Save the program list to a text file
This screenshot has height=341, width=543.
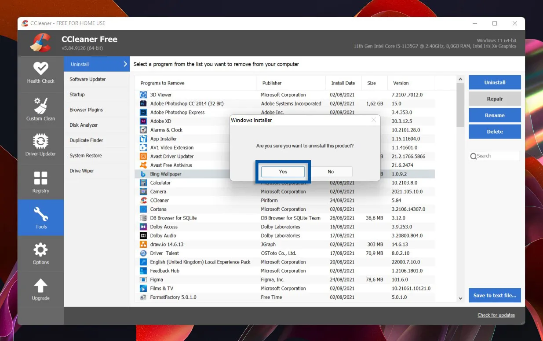[495, 295]
